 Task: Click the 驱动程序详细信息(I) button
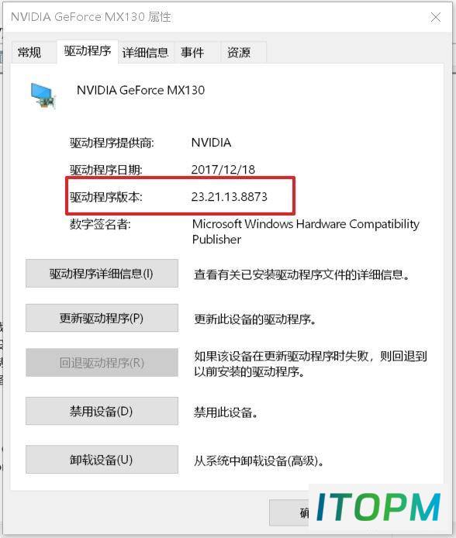pos(102,274)
